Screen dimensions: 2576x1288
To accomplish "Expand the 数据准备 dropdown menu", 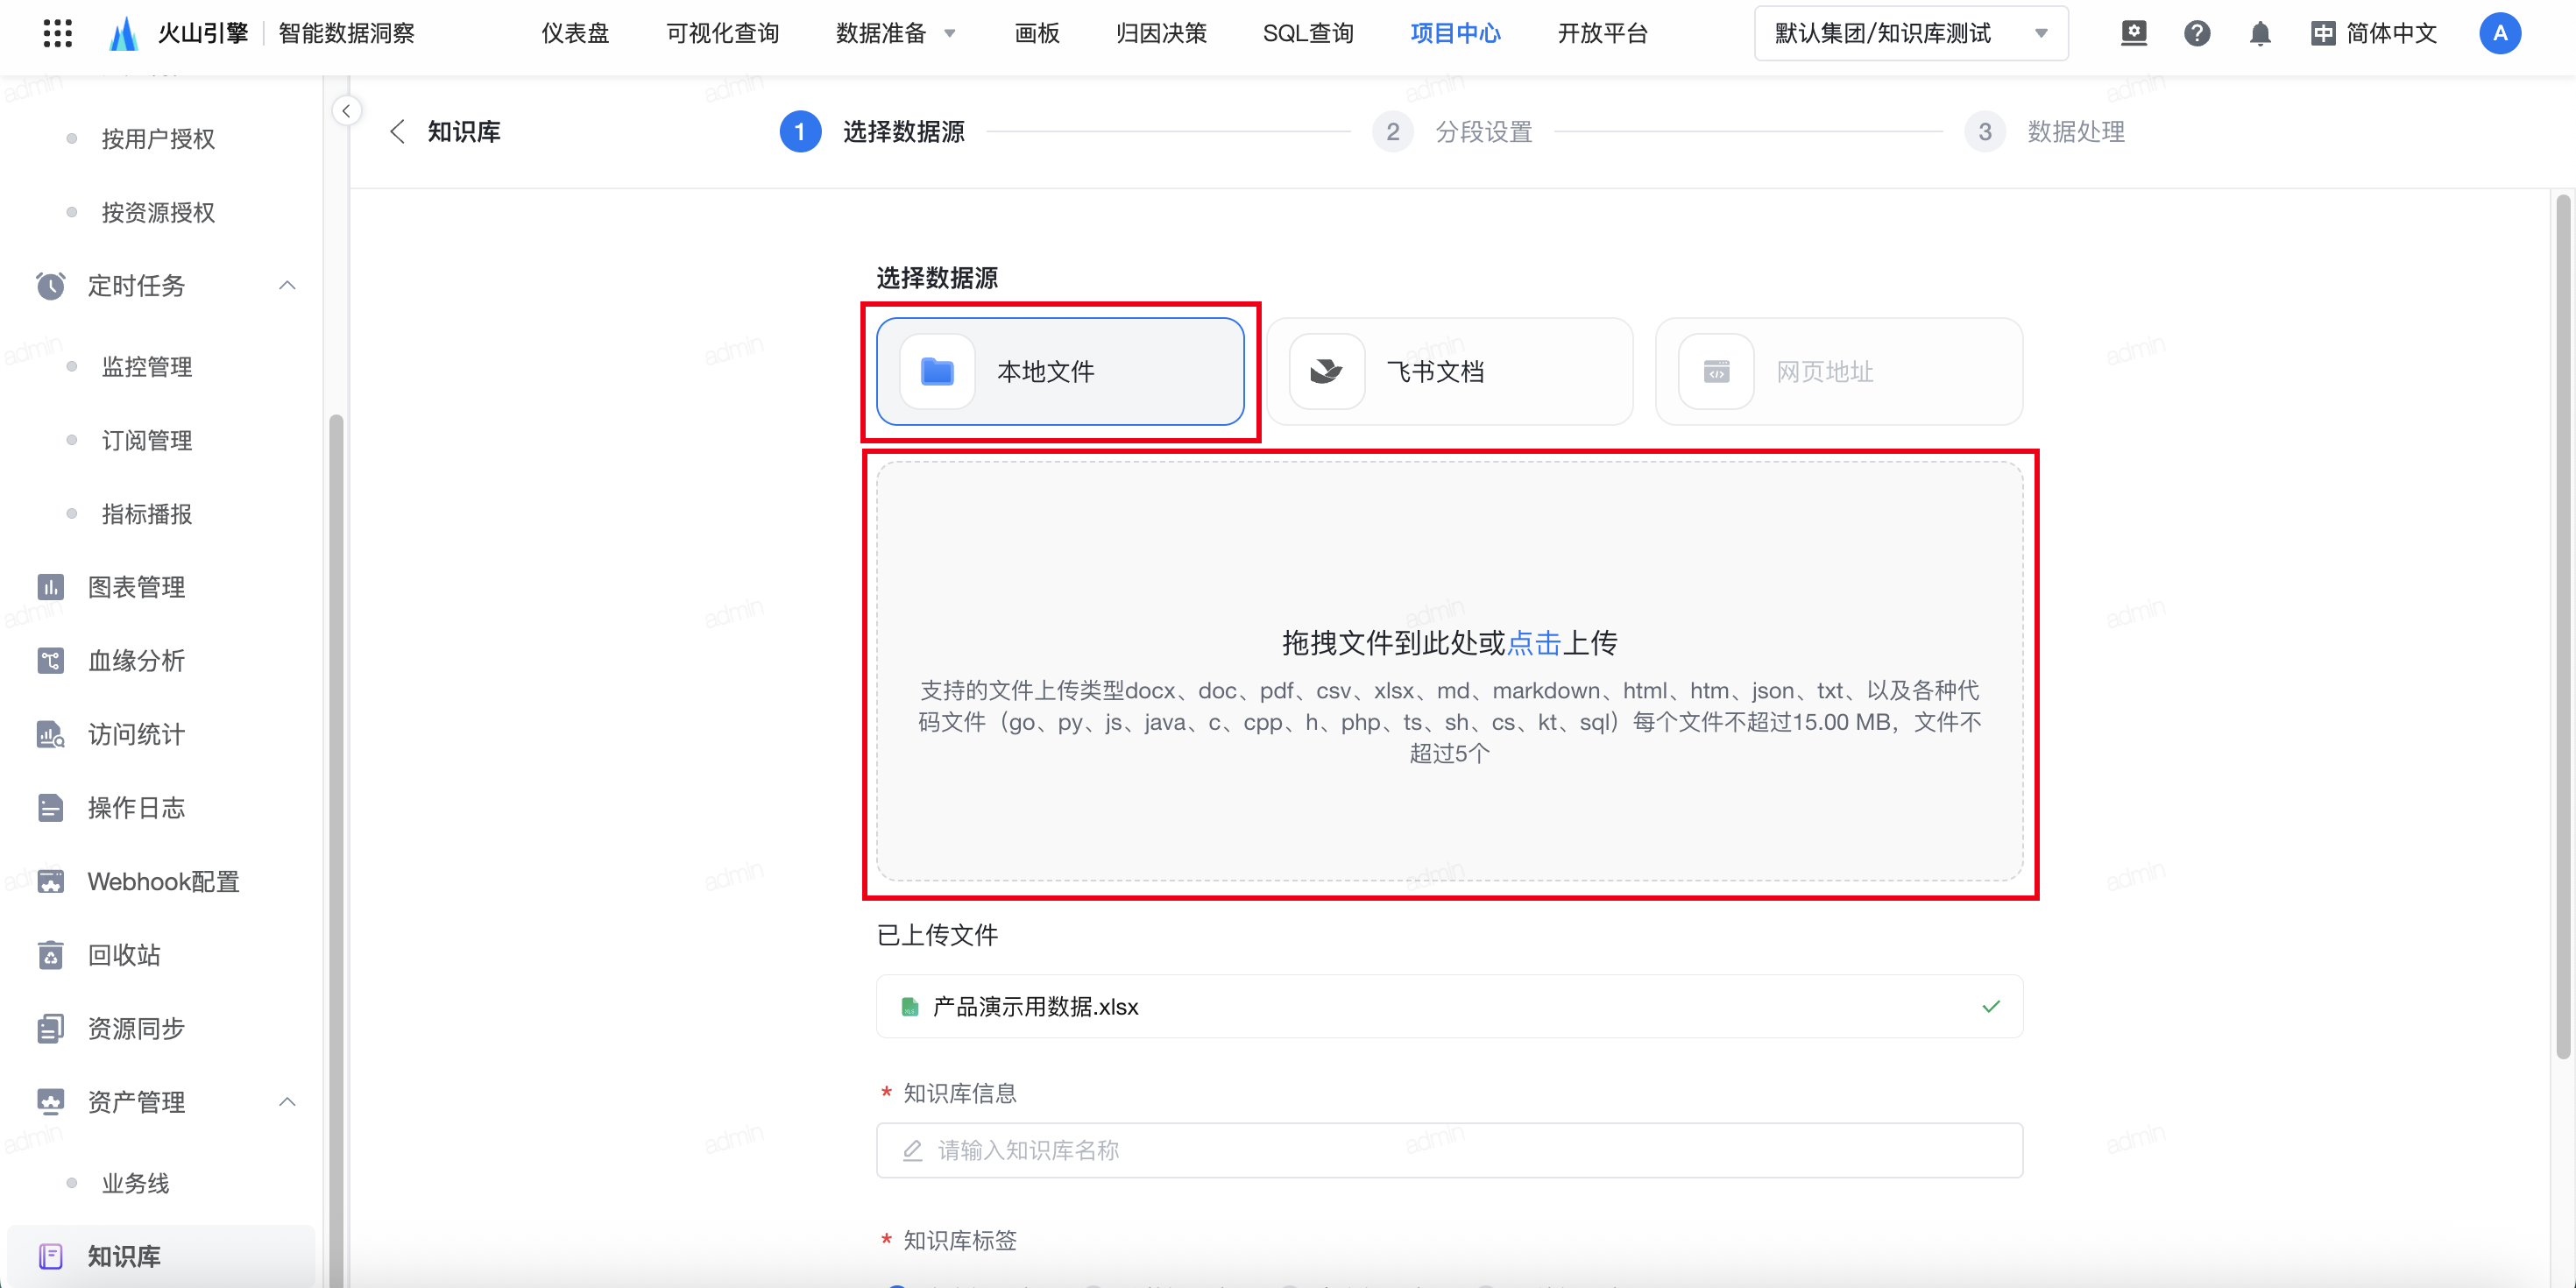I will 895,34.
